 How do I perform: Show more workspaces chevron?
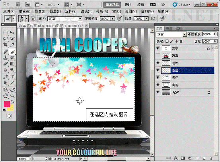(163, 5)
